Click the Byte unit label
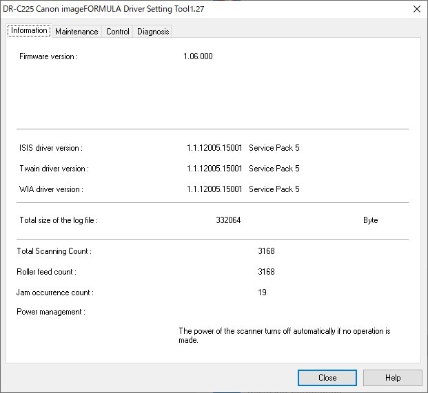The height and width of the screenshot is (393, 428). [x=370, y=220]
